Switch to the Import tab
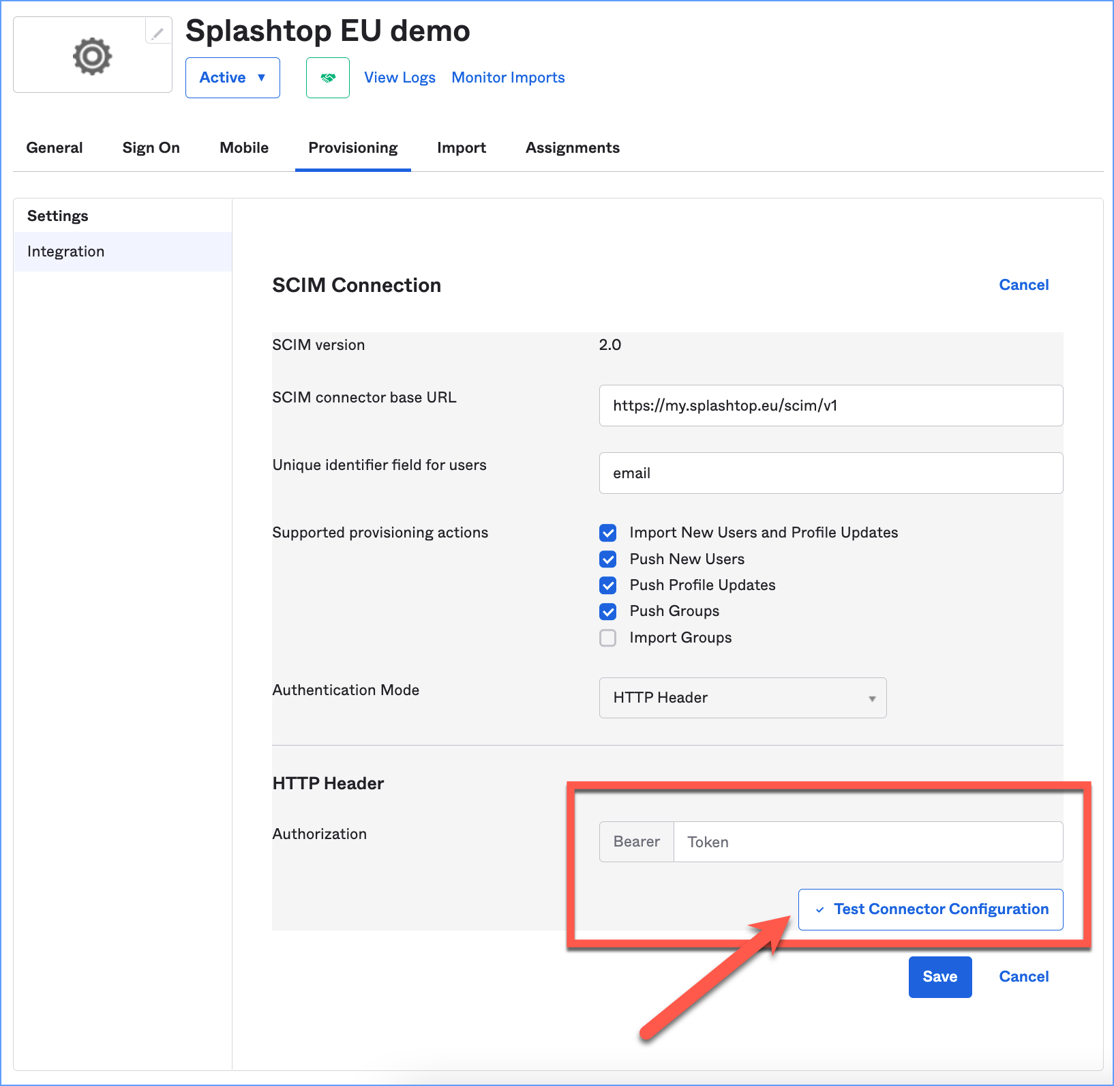 (x=462, y=148)
